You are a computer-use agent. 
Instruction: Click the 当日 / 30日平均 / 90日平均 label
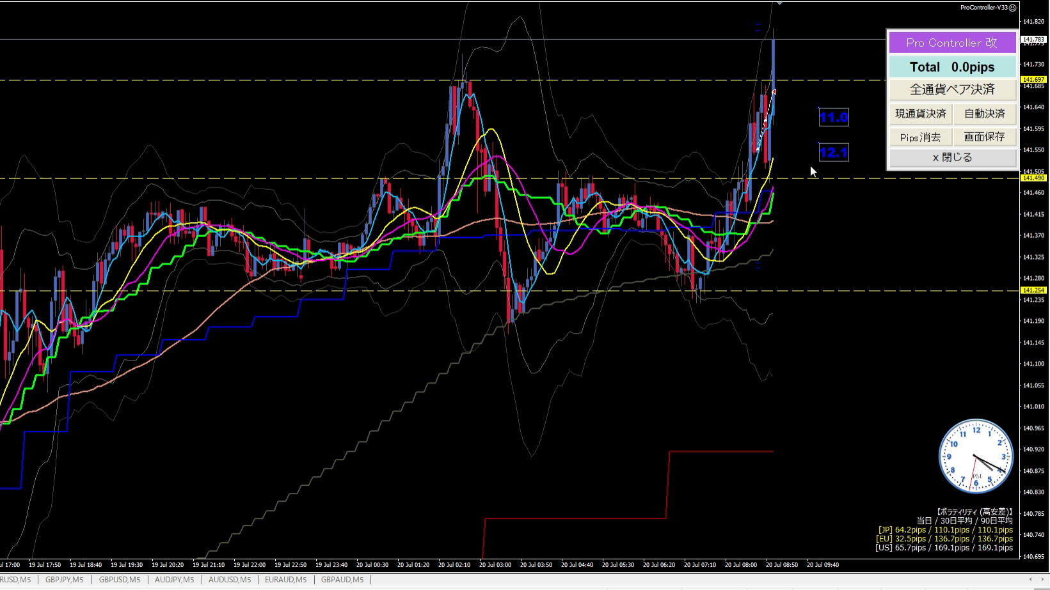click(x=965, y=521)
